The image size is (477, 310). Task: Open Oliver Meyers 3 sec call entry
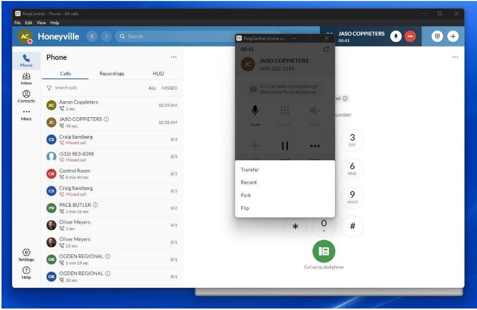[x=112, y=225]
